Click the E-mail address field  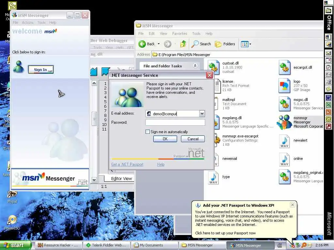coord(173,114)
